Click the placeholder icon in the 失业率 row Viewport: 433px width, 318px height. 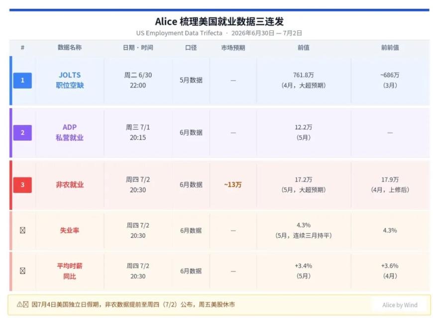tap(22, 230)
